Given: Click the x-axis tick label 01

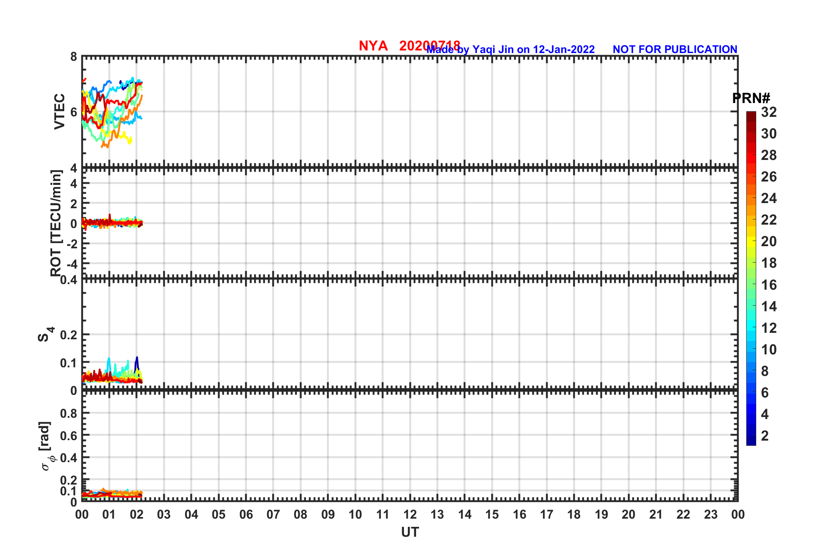Looking at the screenshot, I should 109,514.
